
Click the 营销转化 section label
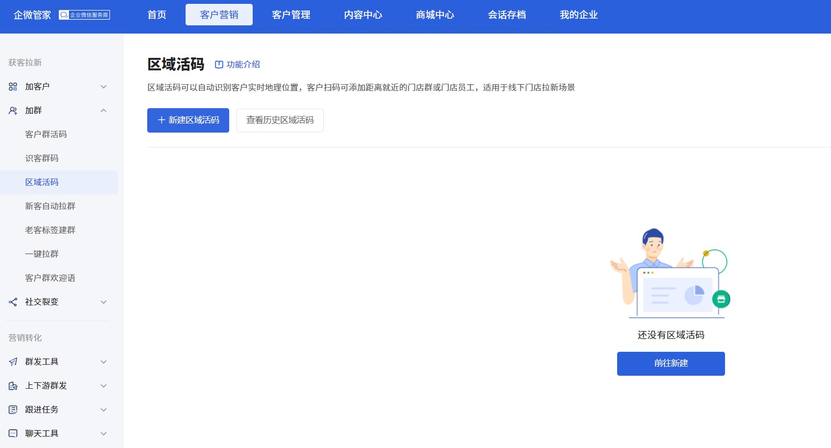[25, 338]
